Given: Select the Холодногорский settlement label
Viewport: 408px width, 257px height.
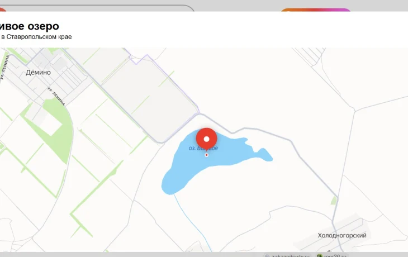Looking at the screenshot, I should click(341, 236).
